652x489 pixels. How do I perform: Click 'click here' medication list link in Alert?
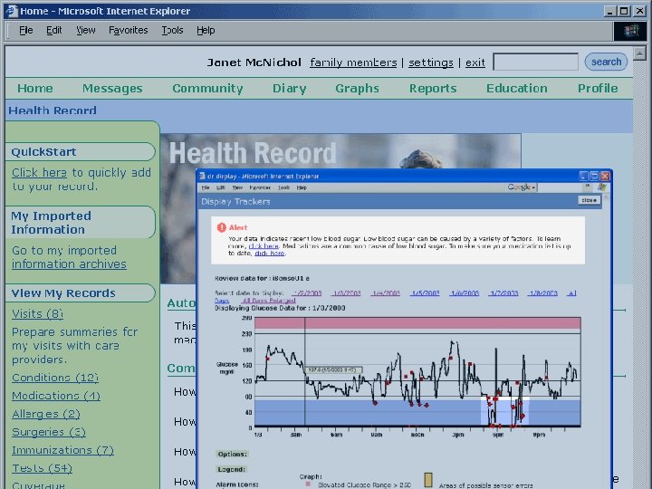pyautogui.click(x=270, y=253)
